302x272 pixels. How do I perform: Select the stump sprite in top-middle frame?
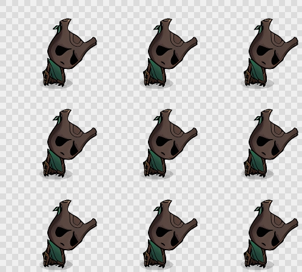[169, 53]
